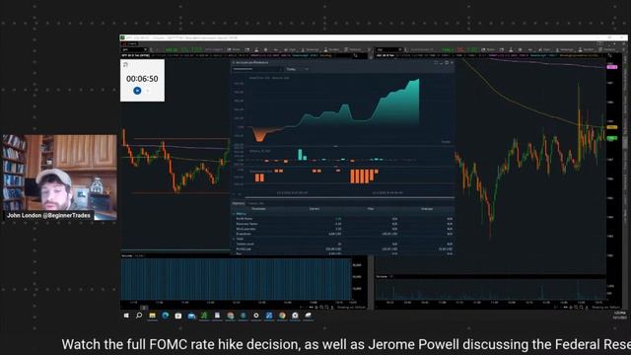This screenshot has height=355, width=631.
Task: Click the green price label on right axis
Action: (611, 138)
